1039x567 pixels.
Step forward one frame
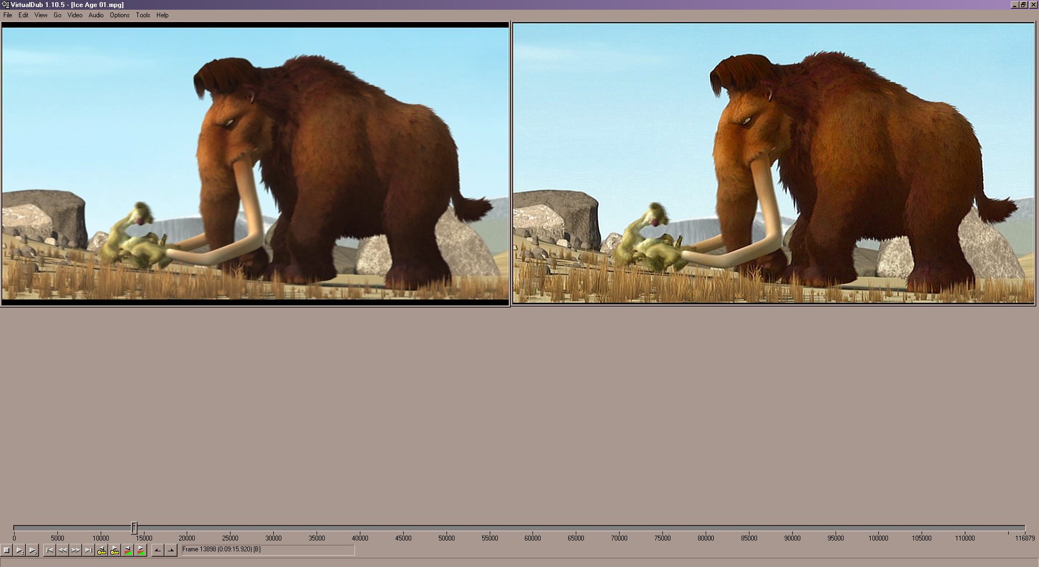pyautogui.click(x=76, y=550)
